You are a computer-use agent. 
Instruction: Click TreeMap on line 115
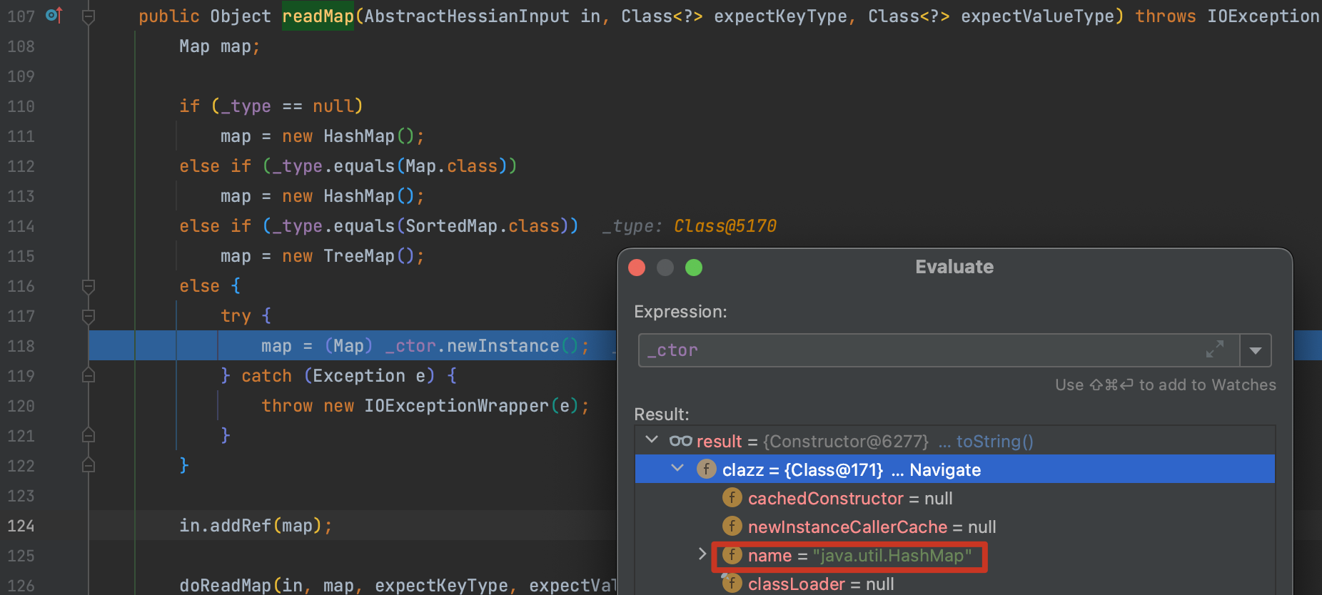point(359,256)
